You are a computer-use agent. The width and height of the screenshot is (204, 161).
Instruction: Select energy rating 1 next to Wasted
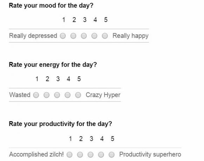tap(36, 95)
